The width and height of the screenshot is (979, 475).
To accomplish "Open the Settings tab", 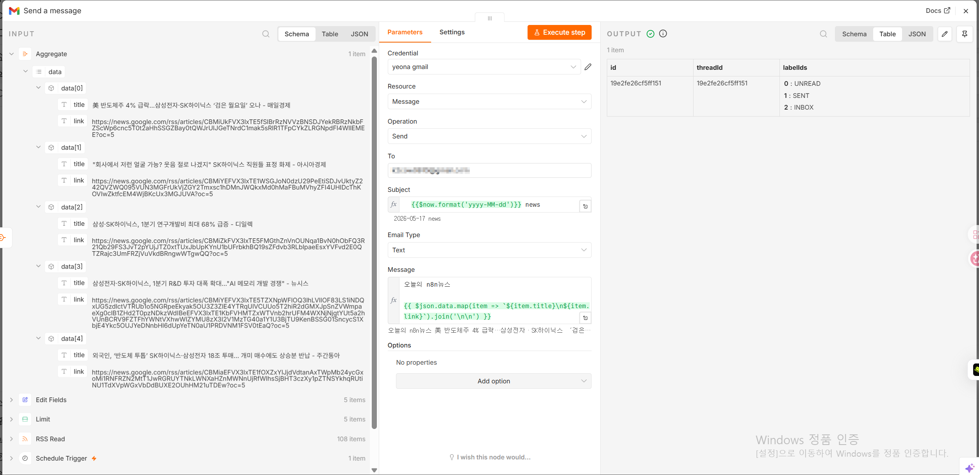I will 452,32.
